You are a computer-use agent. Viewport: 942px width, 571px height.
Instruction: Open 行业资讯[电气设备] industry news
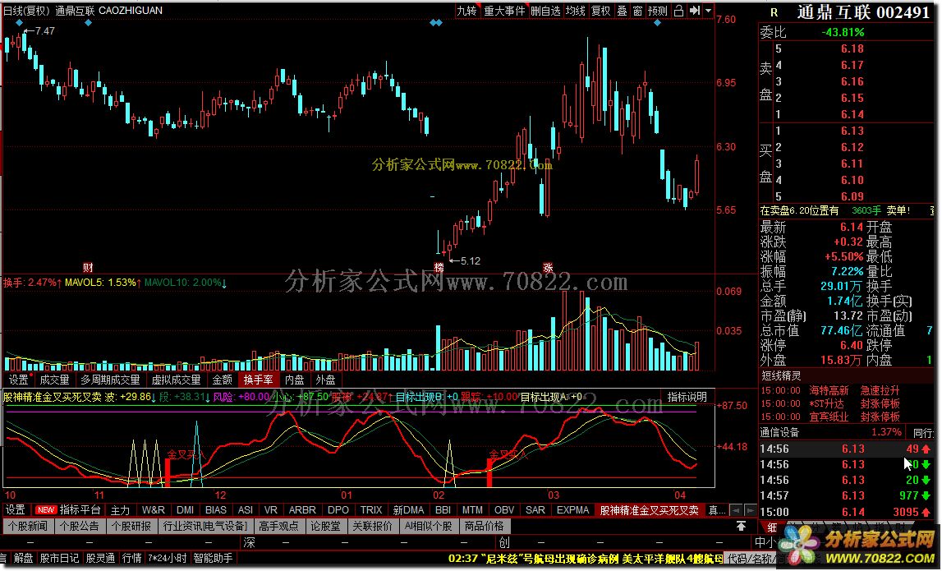tap(205, 526)
